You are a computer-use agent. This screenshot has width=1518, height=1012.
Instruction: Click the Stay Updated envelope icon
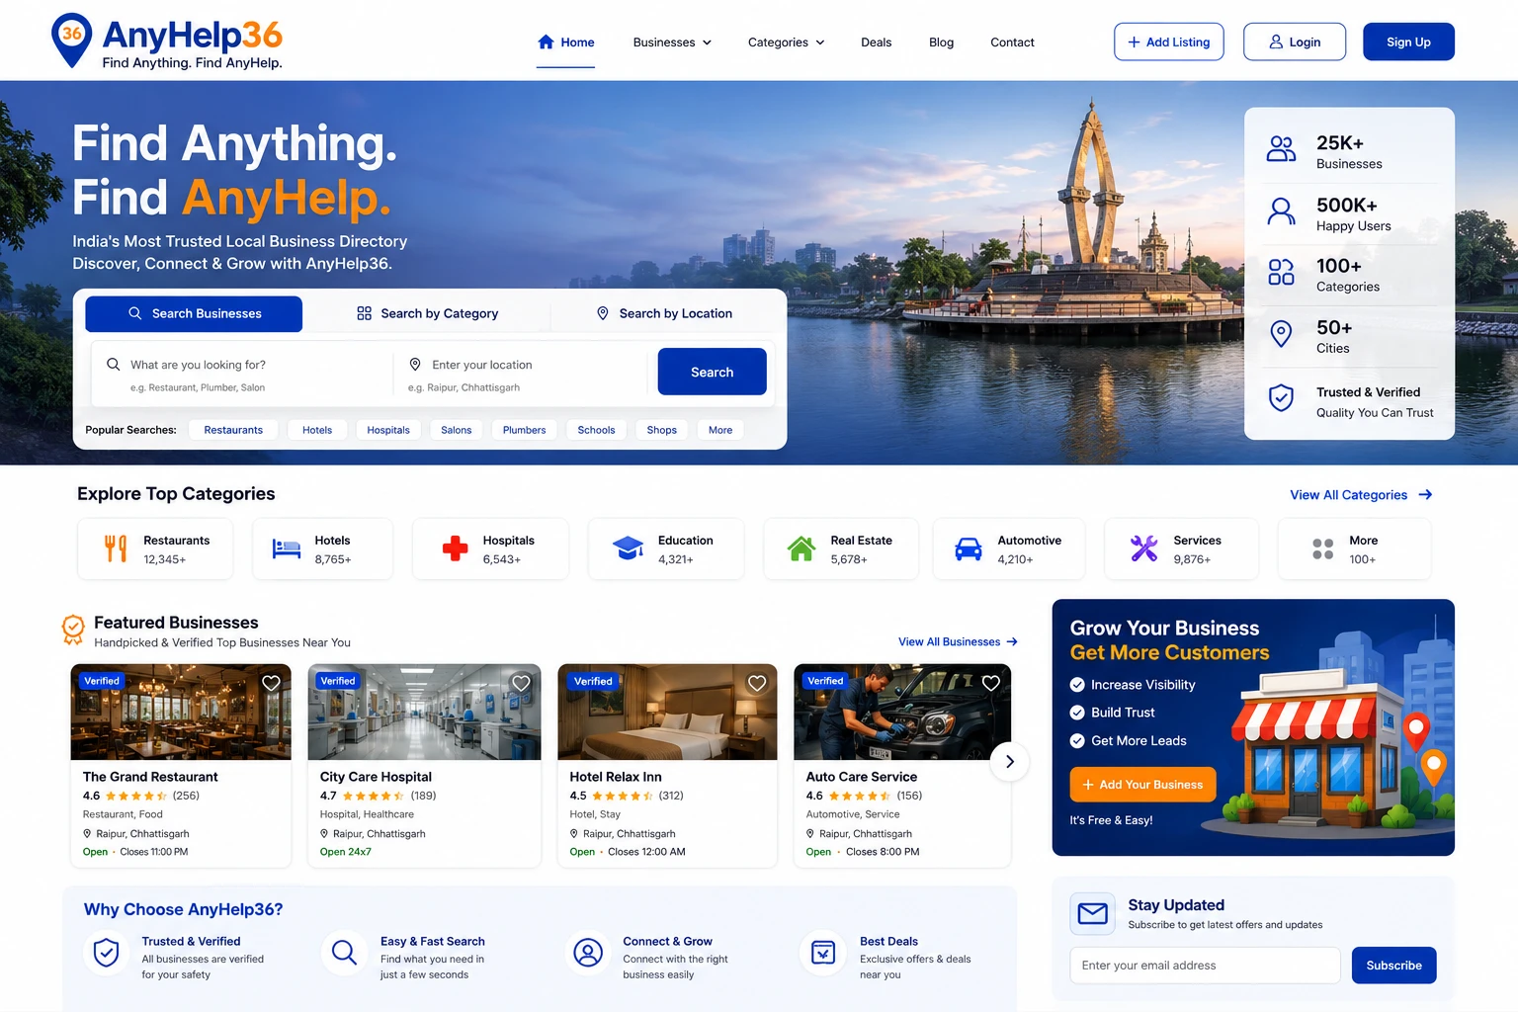coord(1092,914)
